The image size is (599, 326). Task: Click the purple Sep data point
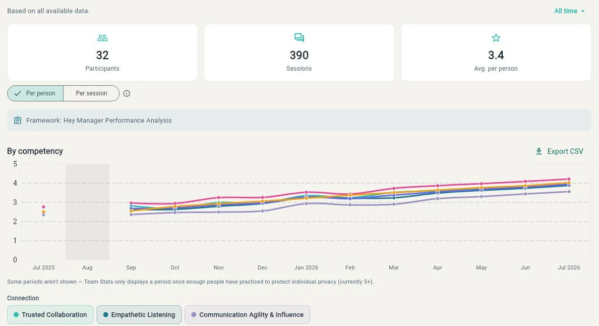click(x=131, y=214)
